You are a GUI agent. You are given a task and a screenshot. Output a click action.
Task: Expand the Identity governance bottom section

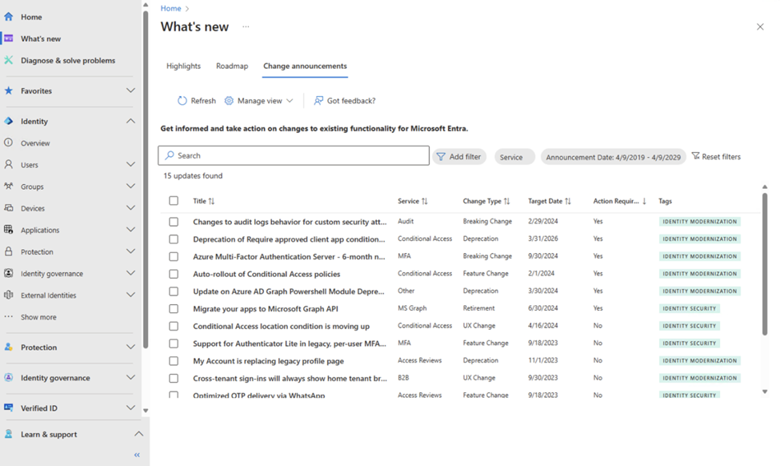(130, 378)
